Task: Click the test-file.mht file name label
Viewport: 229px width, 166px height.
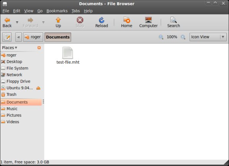Action: tap(68, 62)
